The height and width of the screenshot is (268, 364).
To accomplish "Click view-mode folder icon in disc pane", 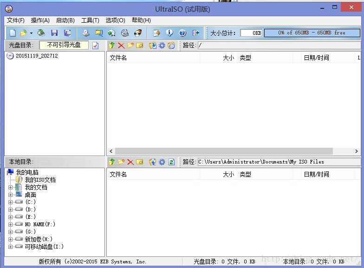I will click(x=171, y=46).
